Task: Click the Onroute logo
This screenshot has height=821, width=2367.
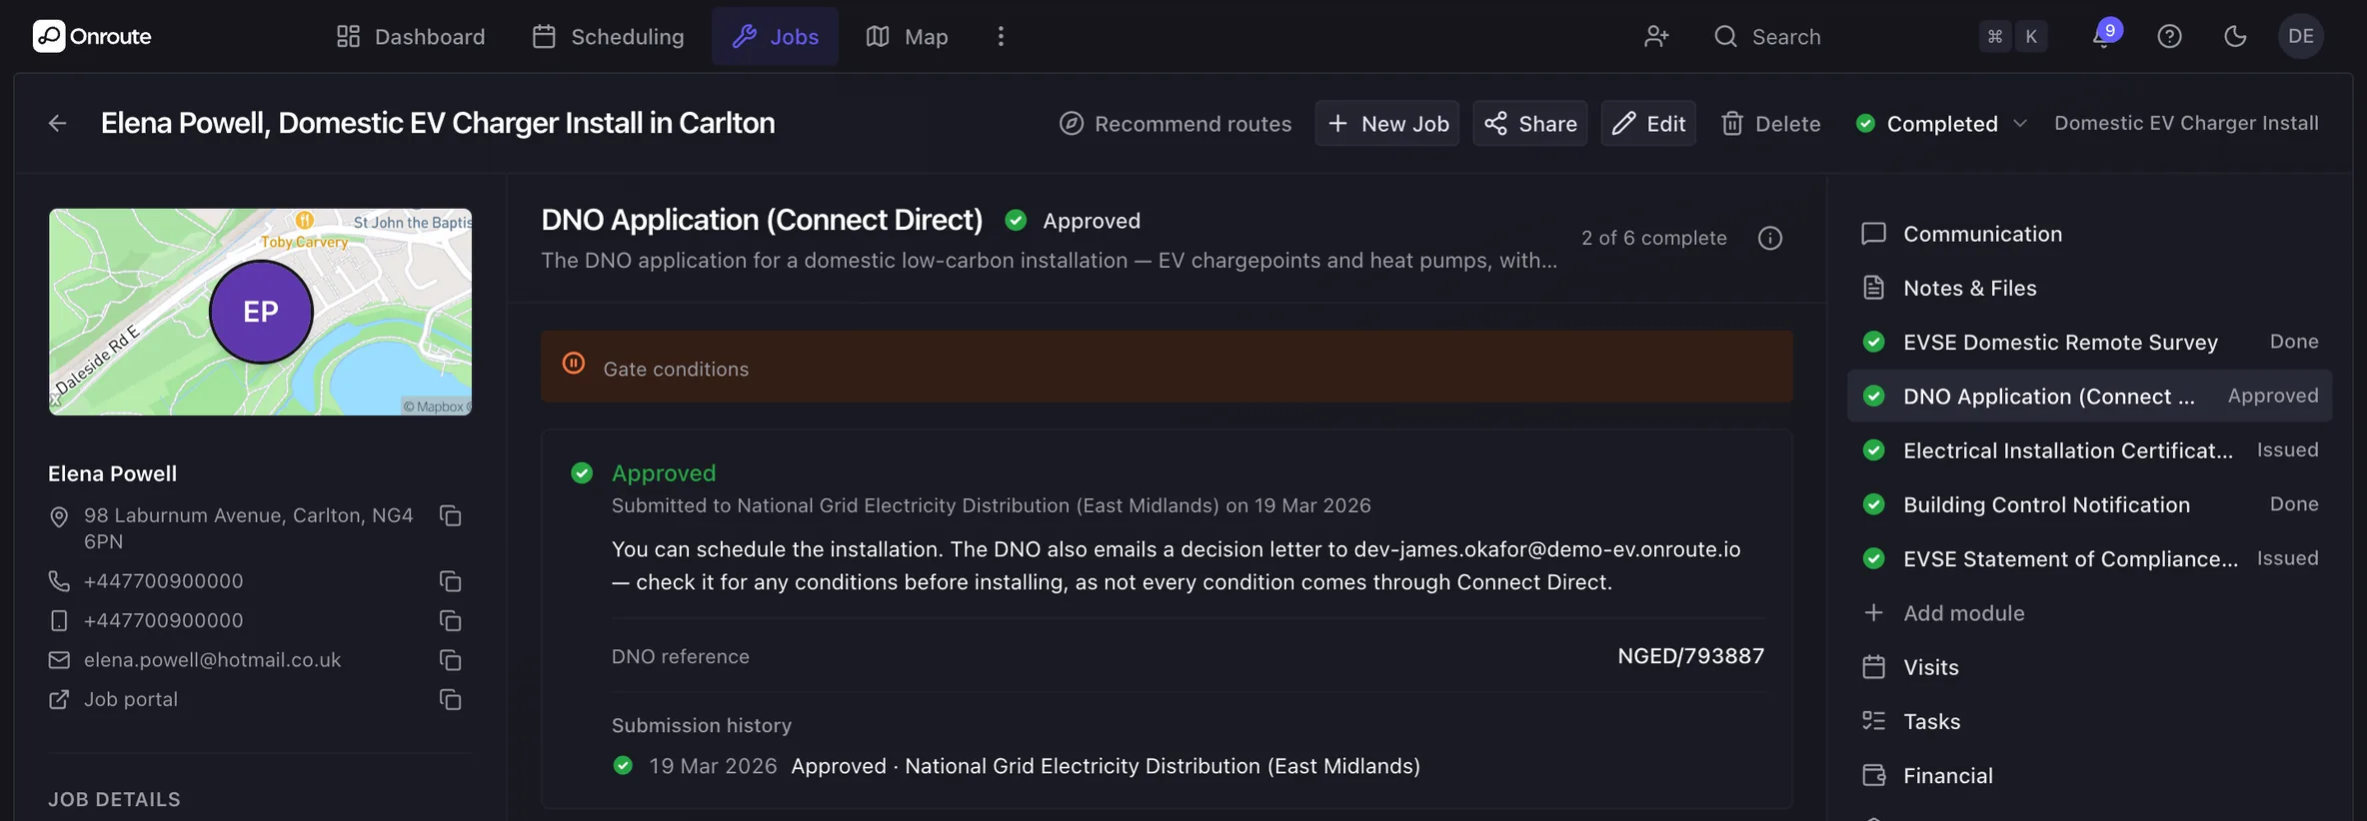Action: (92, 36)
